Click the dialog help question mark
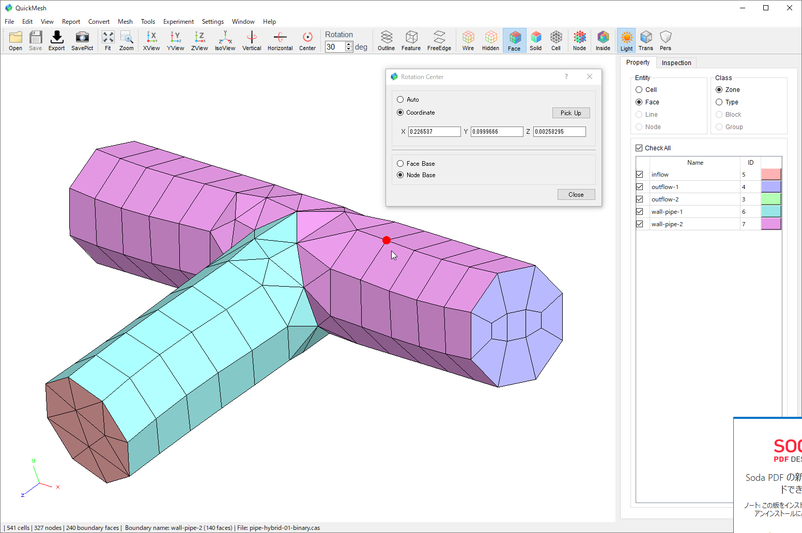 566,76
